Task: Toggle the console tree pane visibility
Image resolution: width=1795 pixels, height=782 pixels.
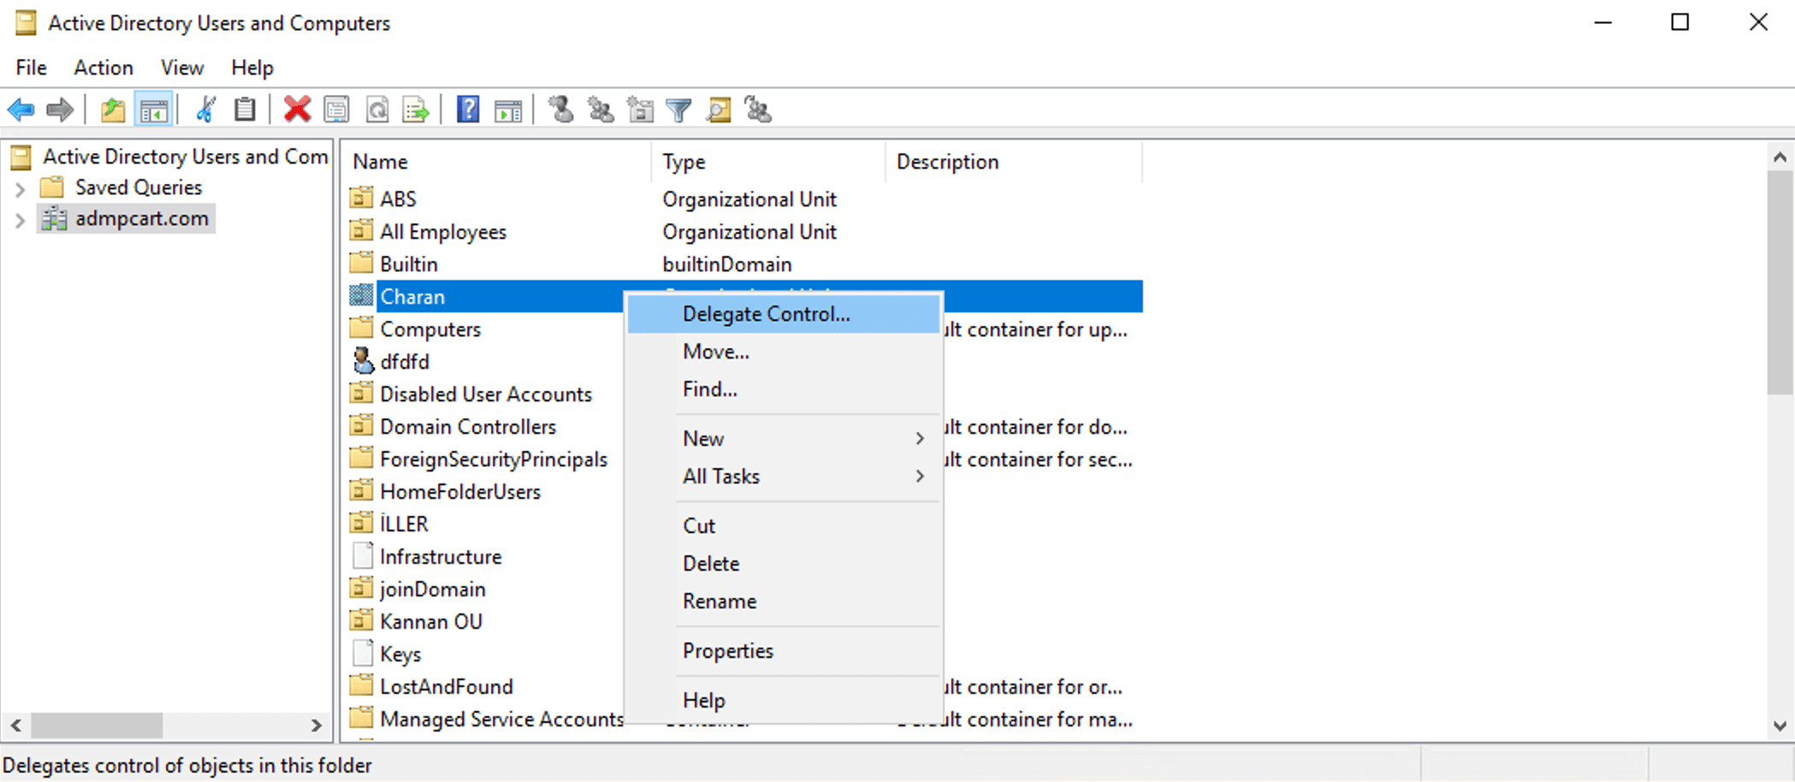Action: coord(155,110)
